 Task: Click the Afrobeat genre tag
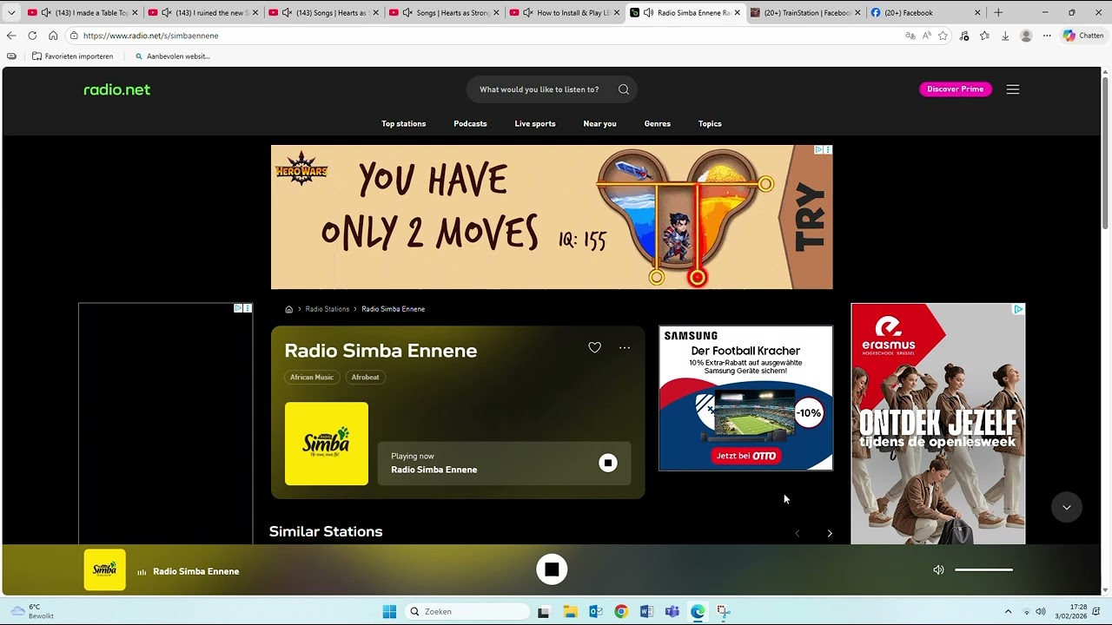coord(366,377)
